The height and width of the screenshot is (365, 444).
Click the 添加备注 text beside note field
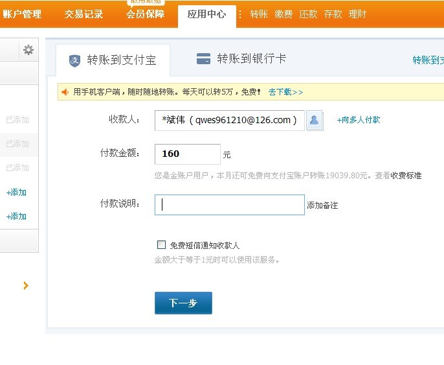coord(322,205)
